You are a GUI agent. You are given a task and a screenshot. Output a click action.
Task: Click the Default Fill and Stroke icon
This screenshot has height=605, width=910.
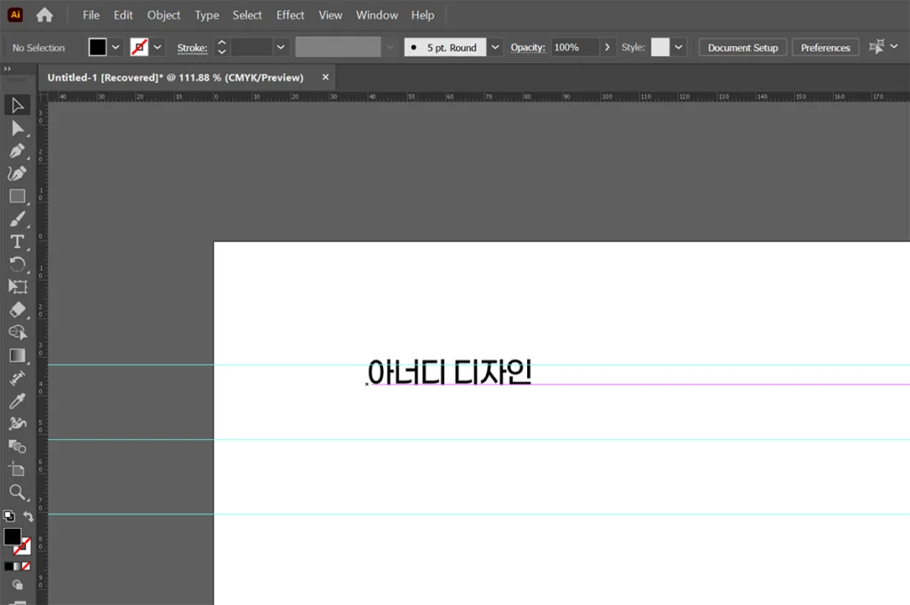[9, 515]
